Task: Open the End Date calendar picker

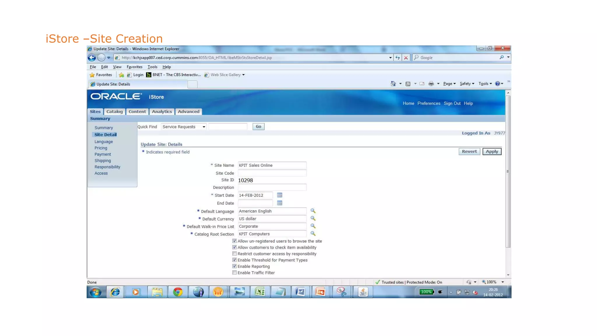Action: point(279,203)
